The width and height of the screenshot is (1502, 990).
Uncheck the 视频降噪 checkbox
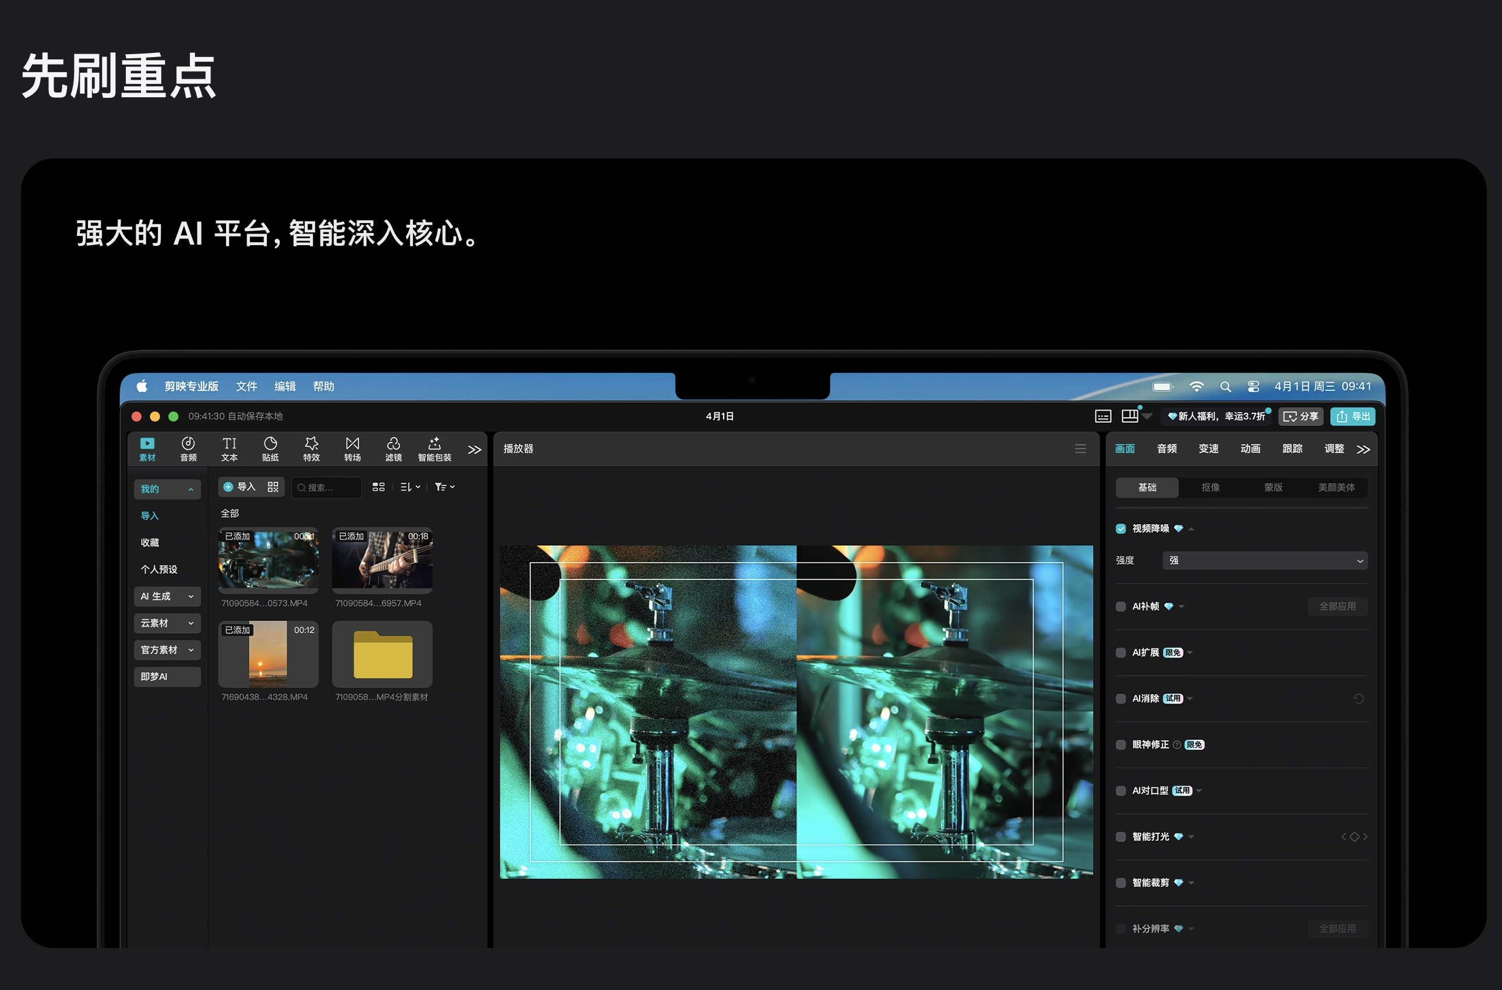click(x=1120, y=528)
